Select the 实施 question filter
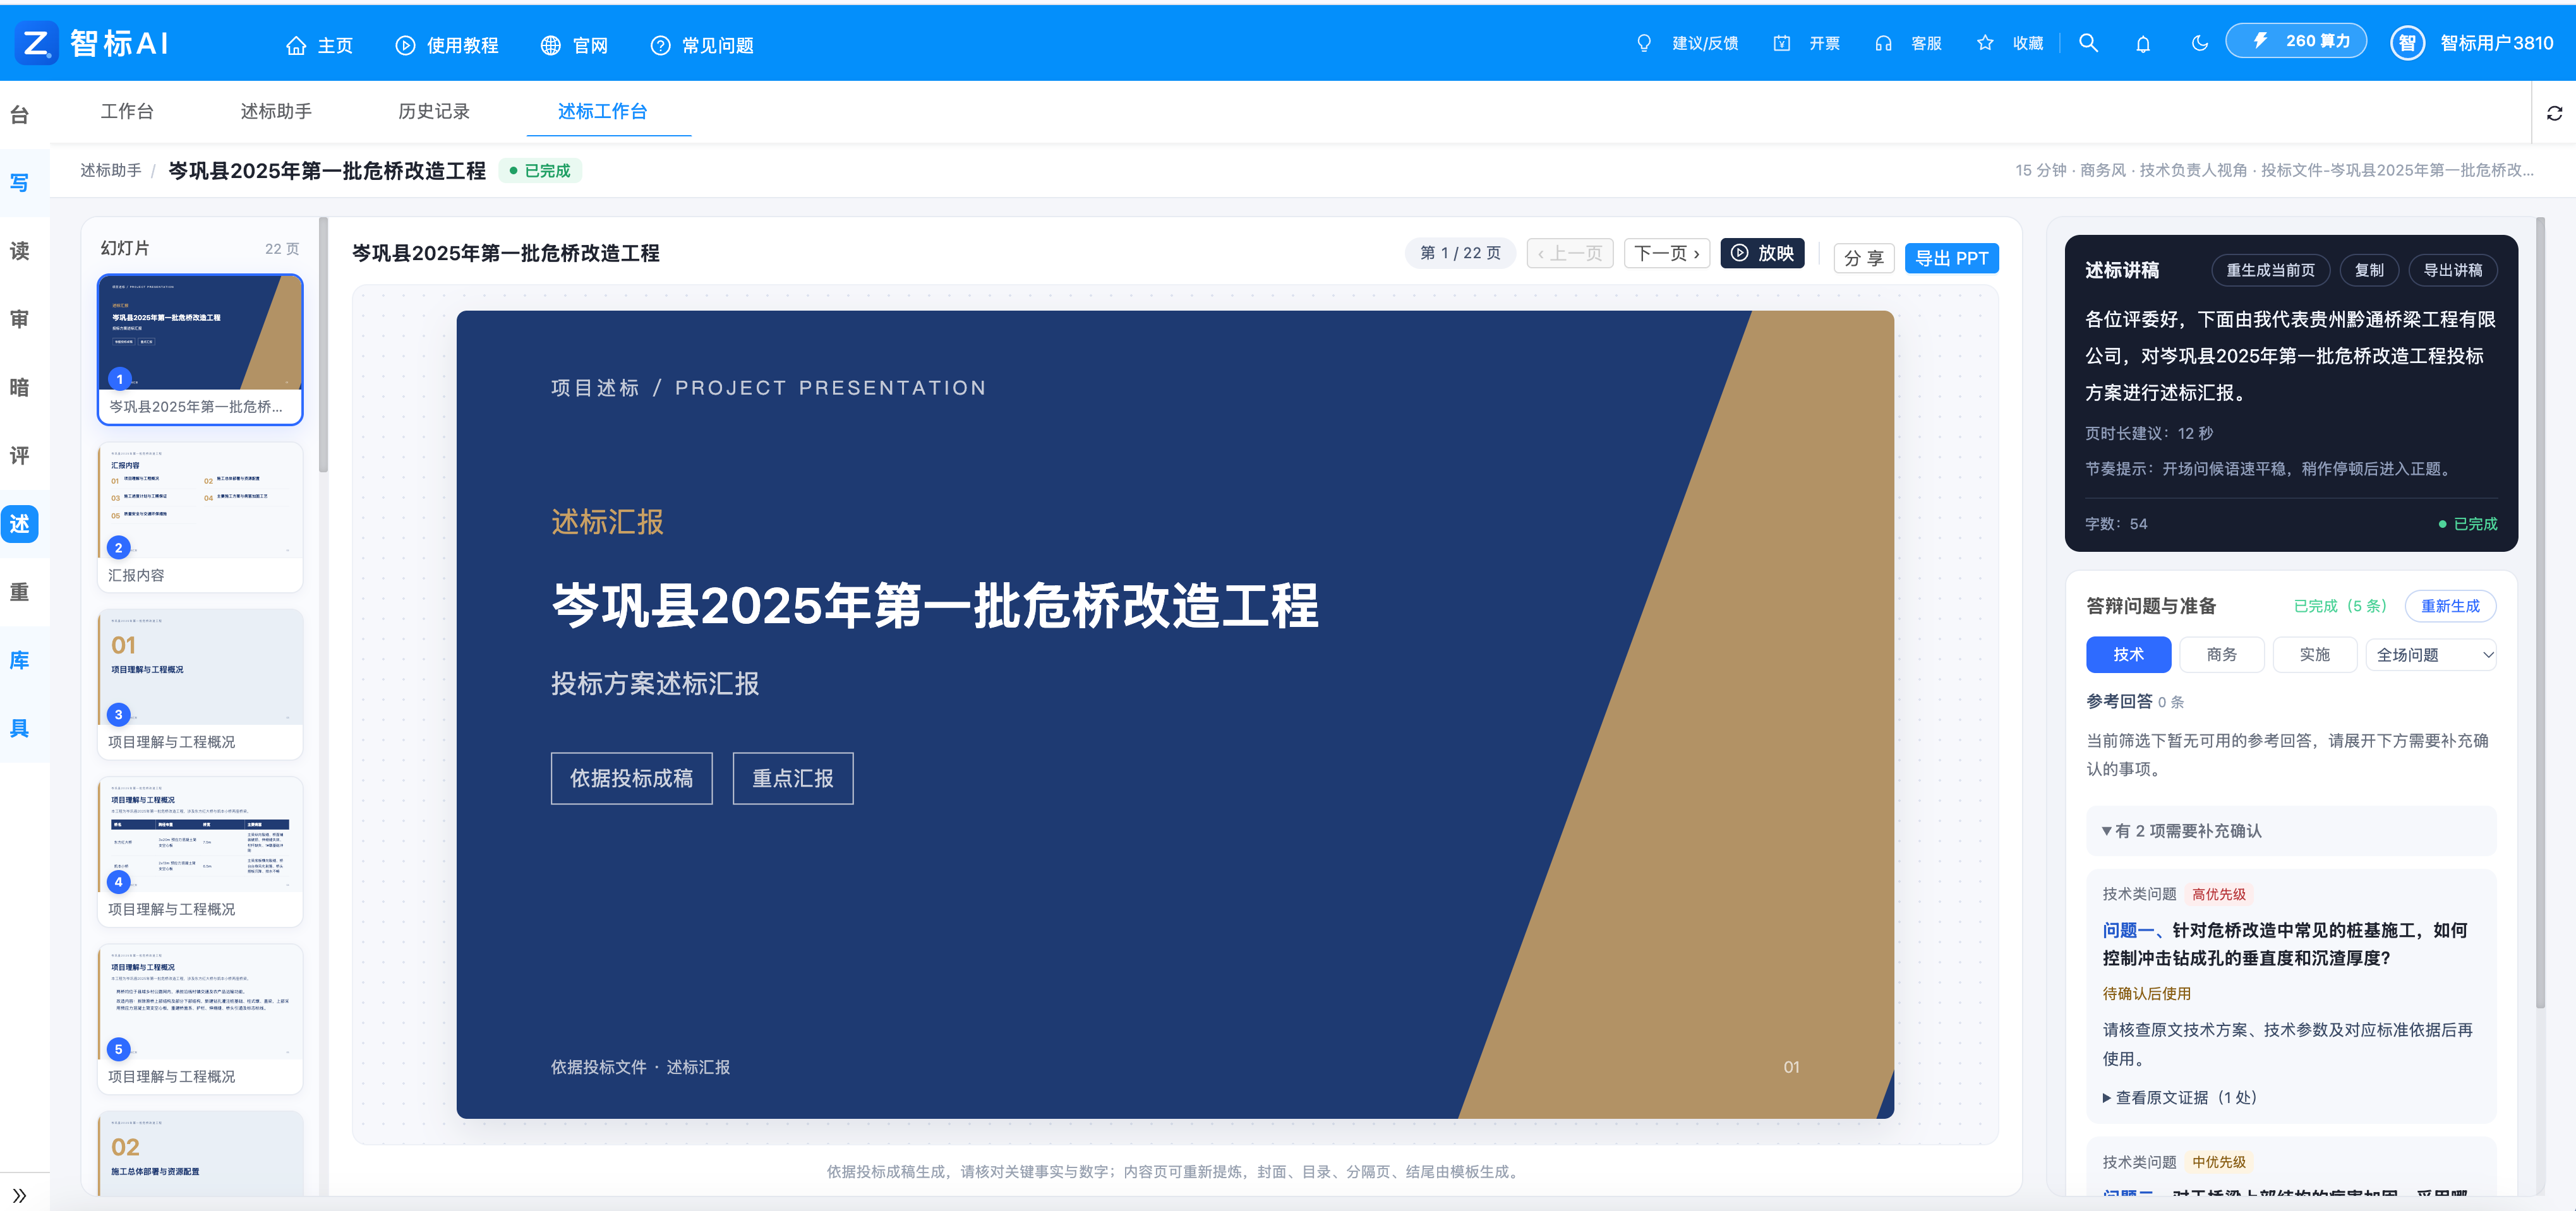 (2314, 655)
